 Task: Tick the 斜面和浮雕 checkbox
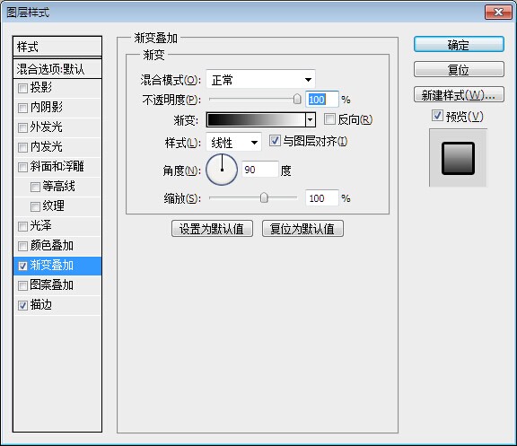point(22,167)
